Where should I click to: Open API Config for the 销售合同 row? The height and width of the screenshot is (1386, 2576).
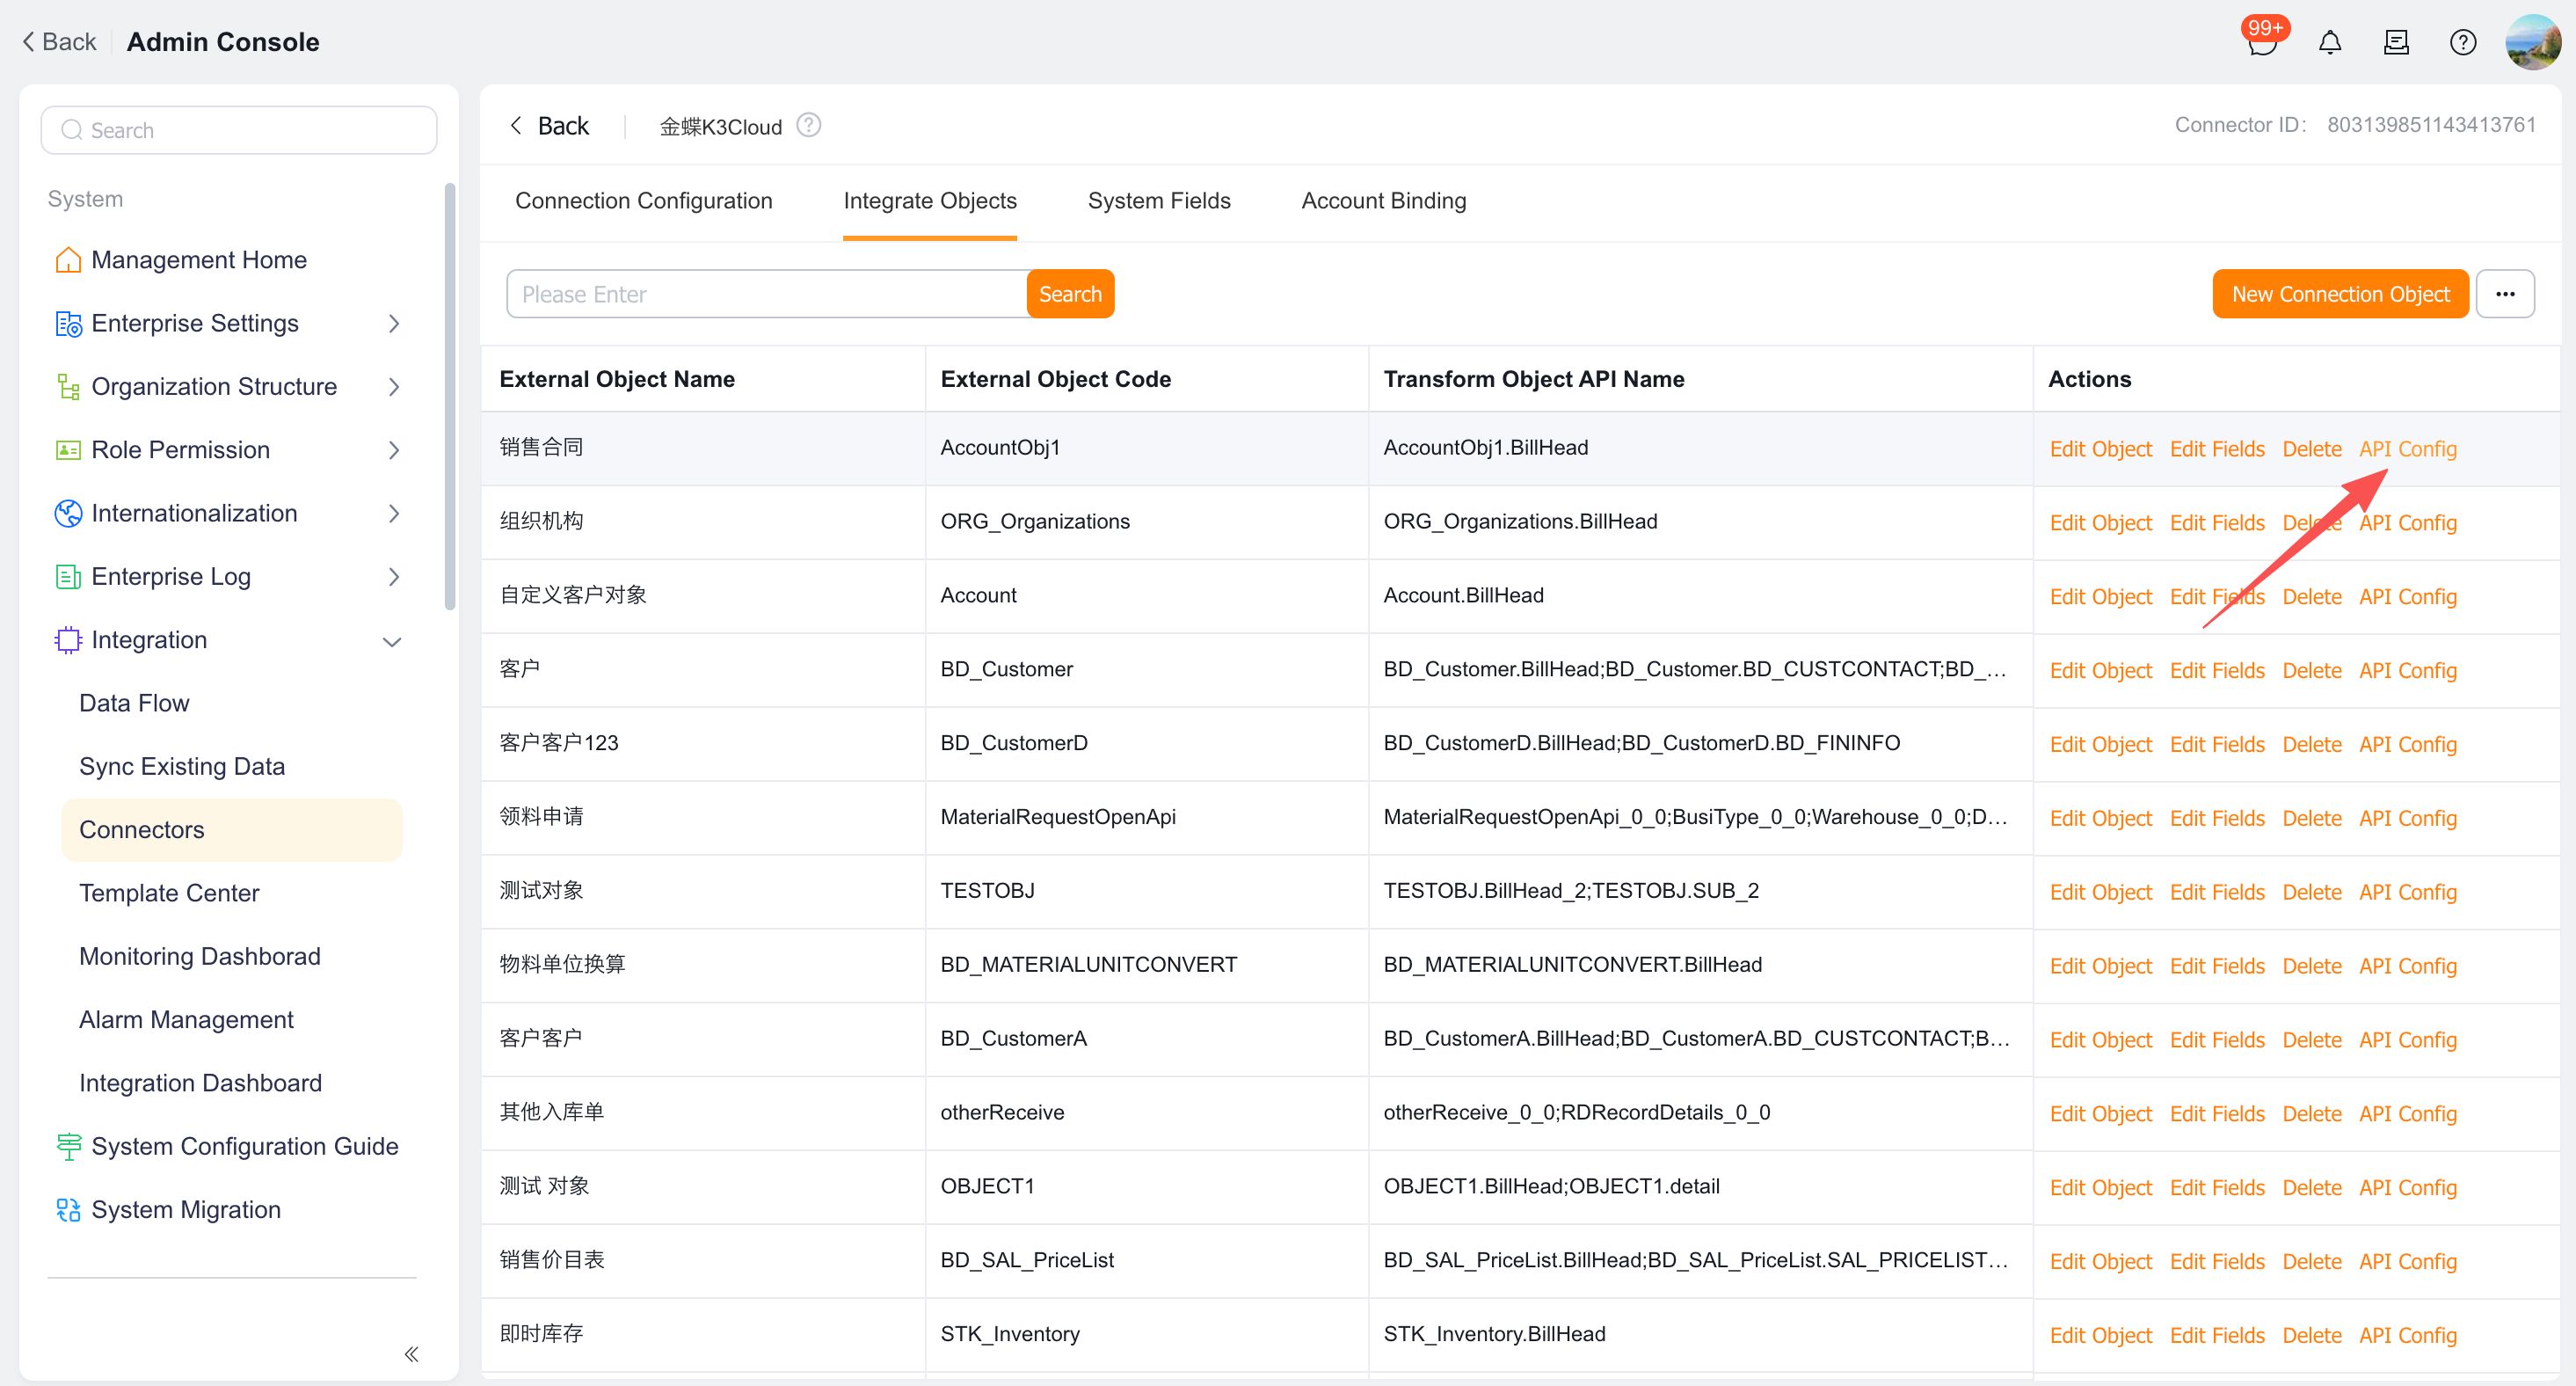click(x=2407, y=449)
